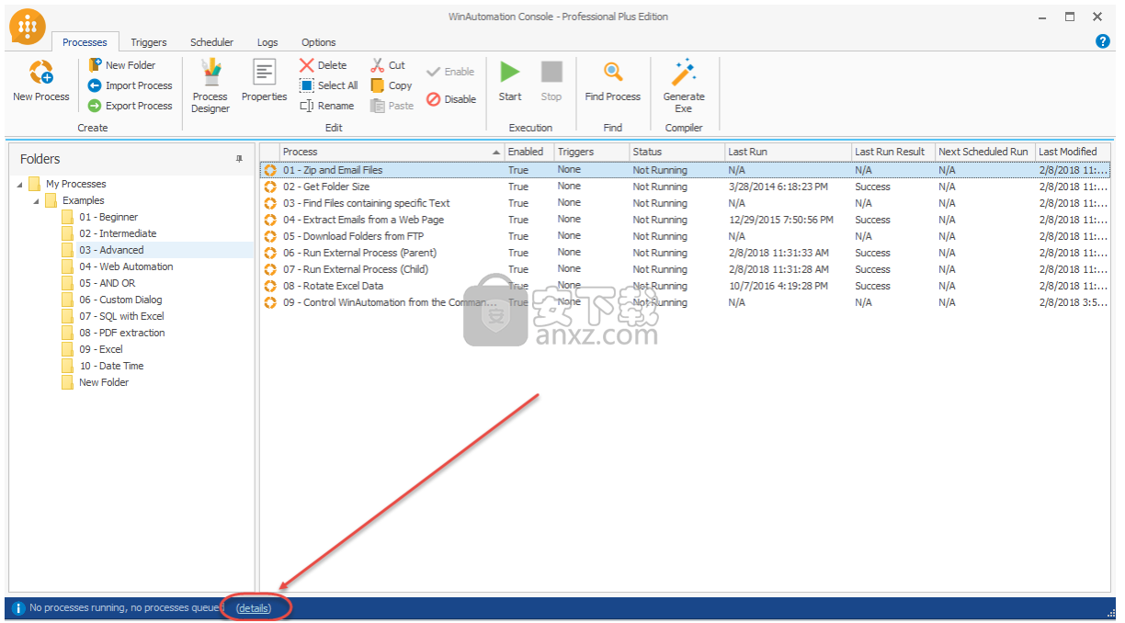The width and height of the screenshot is (1125, 623).
Task: Click the info icon in status bar
Action: (17, 608)
